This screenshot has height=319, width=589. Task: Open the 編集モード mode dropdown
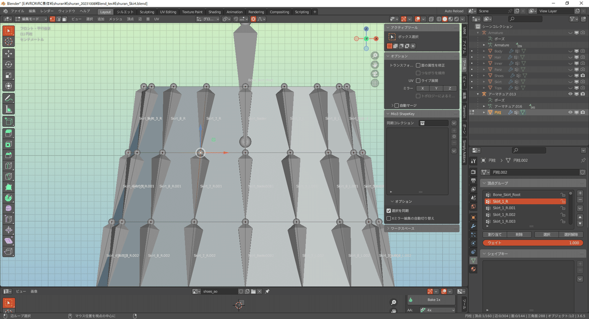[32, 19]
